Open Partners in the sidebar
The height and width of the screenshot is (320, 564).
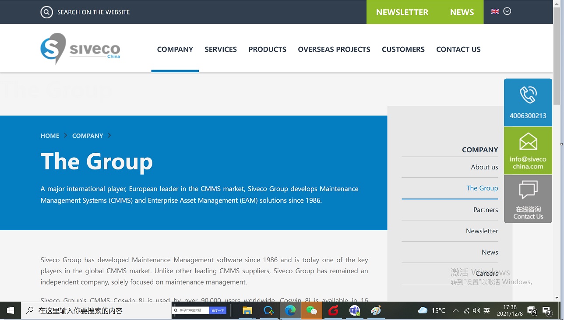(x=486, y=210)
